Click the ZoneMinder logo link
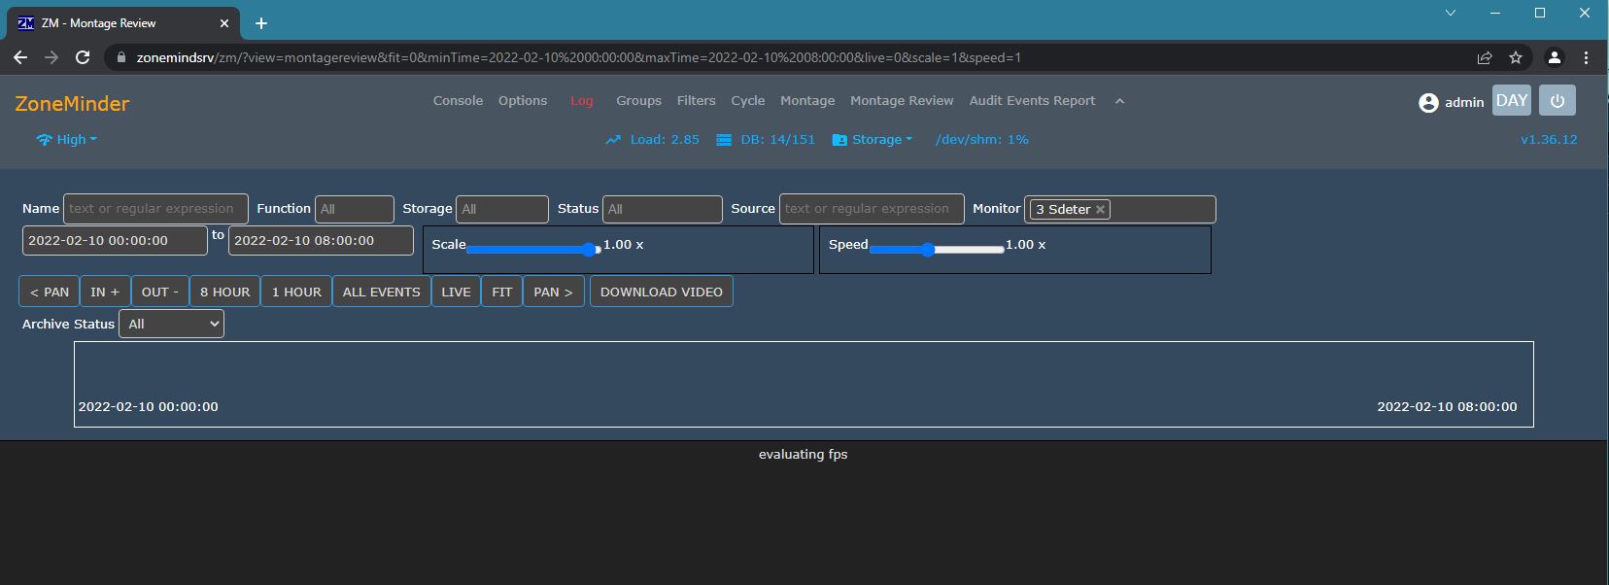 [72, 104]
